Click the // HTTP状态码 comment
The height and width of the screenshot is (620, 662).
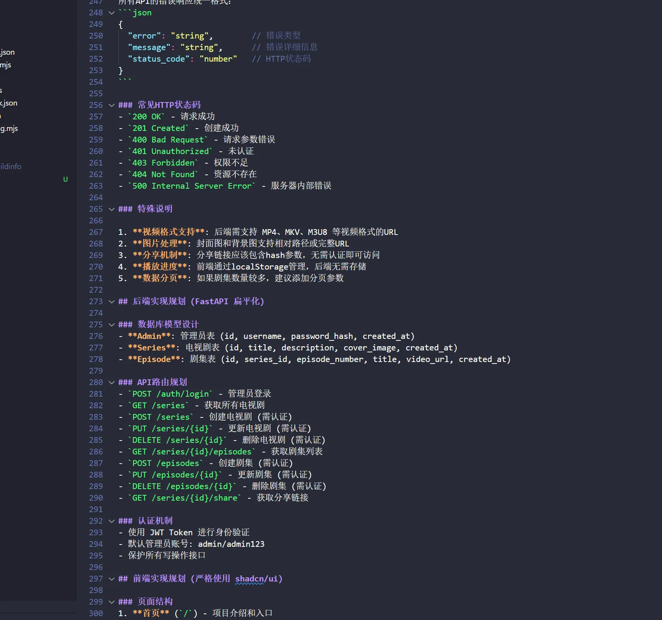point(282,59)
